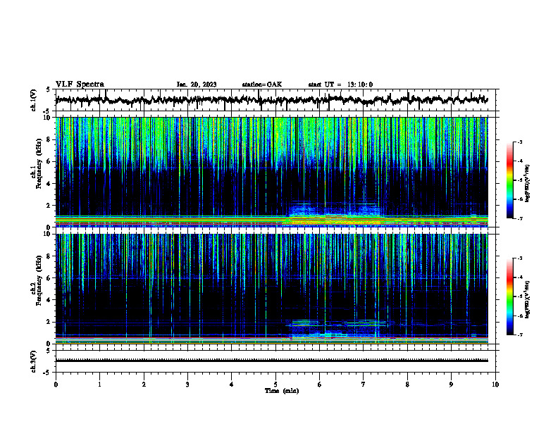The image size is (558, 431).
Task: Click the "ch.3(V)" axis label
Action: [34, 362]
